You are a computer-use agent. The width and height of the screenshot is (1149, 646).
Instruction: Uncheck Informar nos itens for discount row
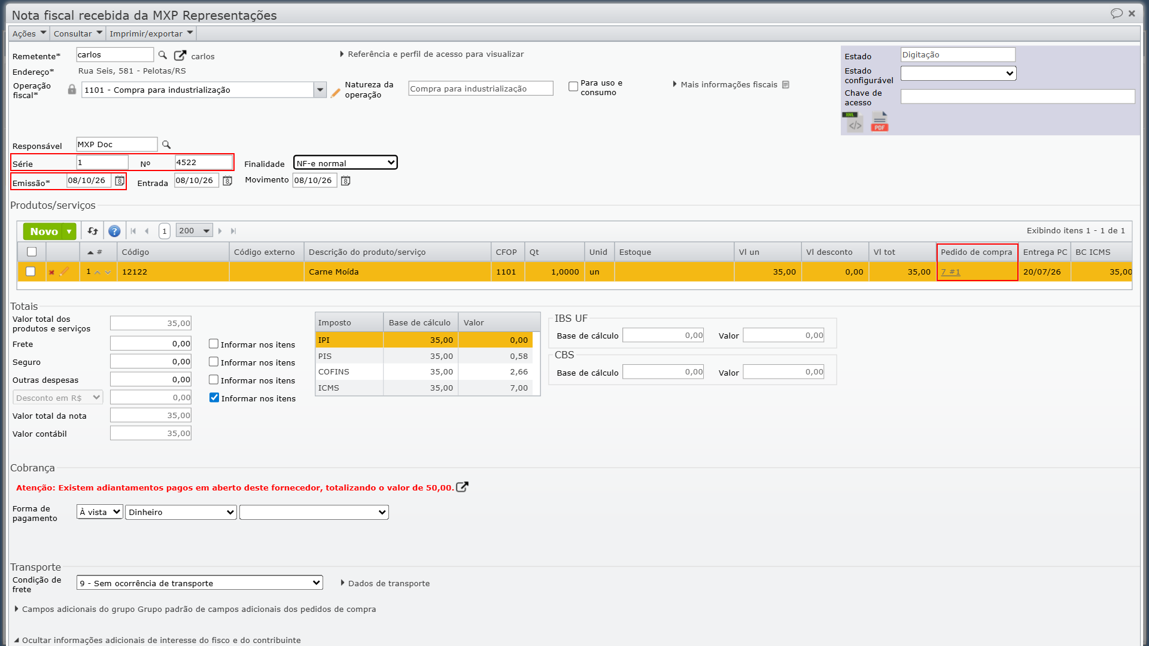click(214, 398)
